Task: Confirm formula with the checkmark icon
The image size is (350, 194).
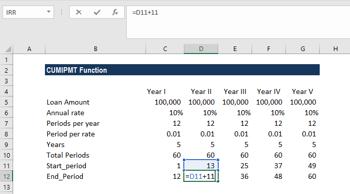Action: point(97,12)
